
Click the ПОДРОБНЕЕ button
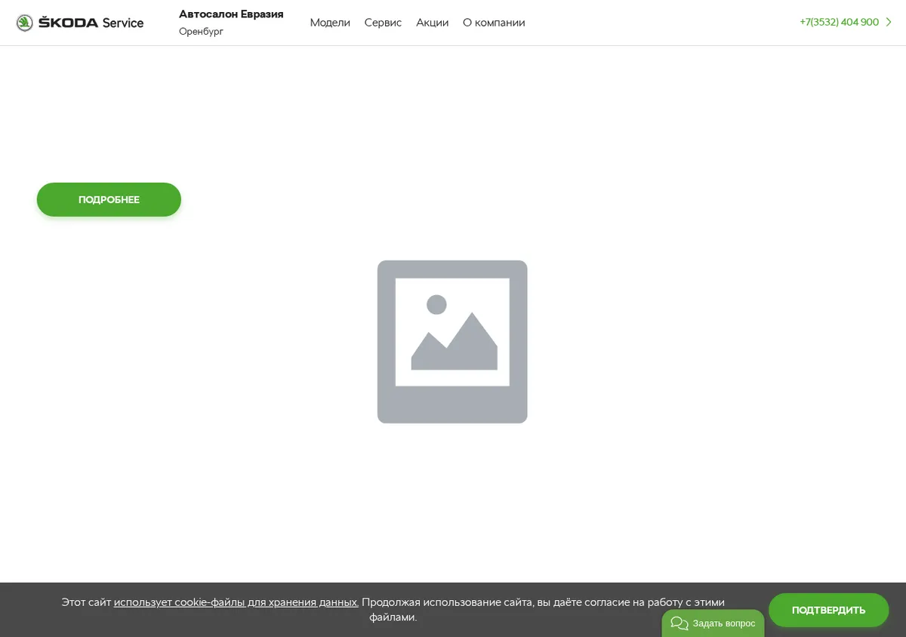pyautogui.click(x=109, y=200)
